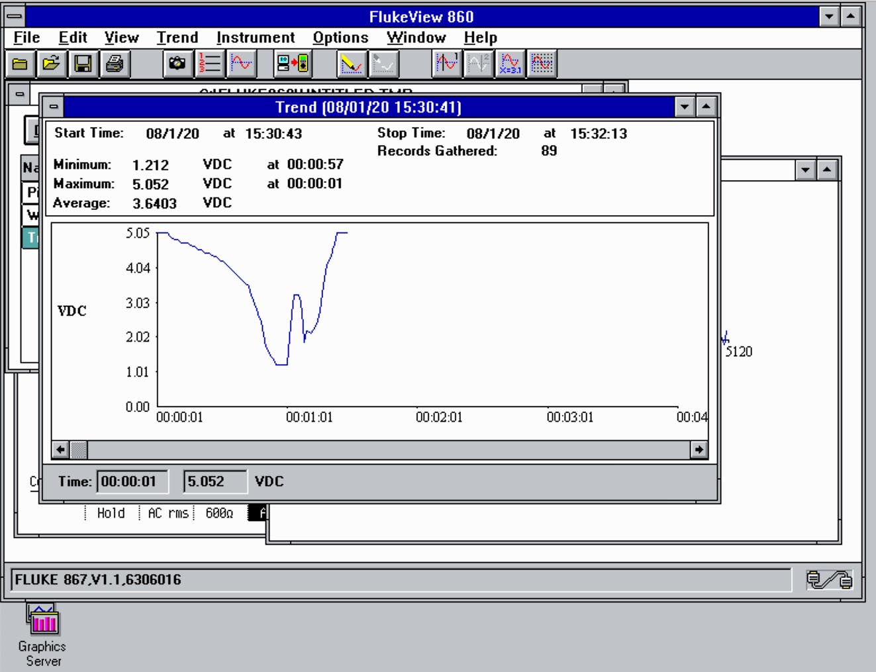This screenshot has height=672, width=876.
Task: Click the value field showing 5.052
Action: click(x=215, y=481)
